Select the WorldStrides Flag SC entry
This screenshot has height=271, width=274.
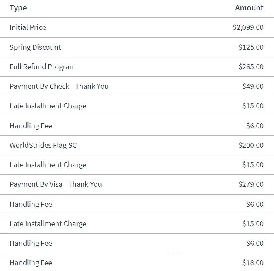tap(43, 145)
